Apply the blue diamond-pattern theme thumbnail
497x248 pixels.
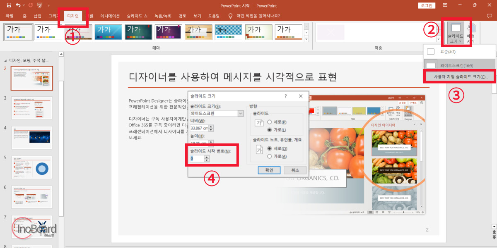click(x=229, y=32)
